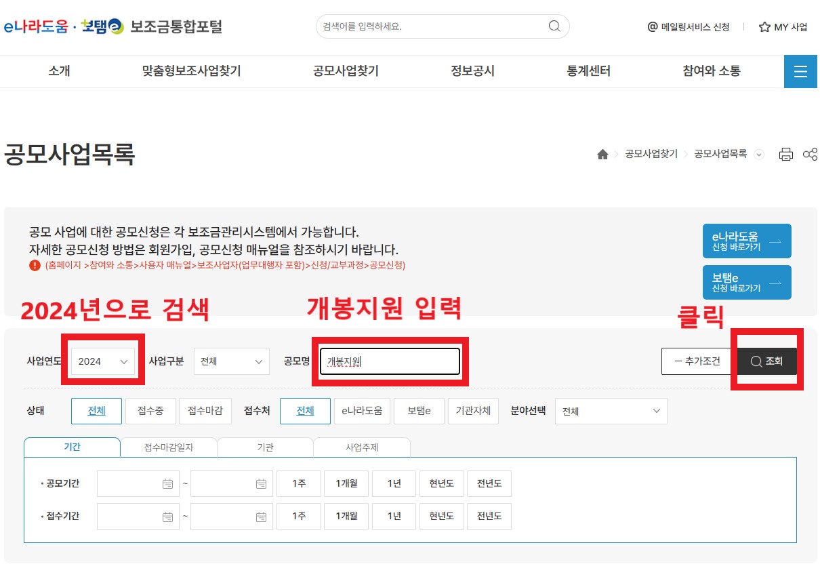The image size is (820, 583).
Task: Set 접수기간 to 전년도
Action: (489, 517)
